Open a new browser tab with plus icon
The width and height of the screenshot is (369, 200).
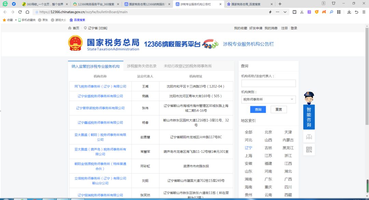tap(280, 4)
